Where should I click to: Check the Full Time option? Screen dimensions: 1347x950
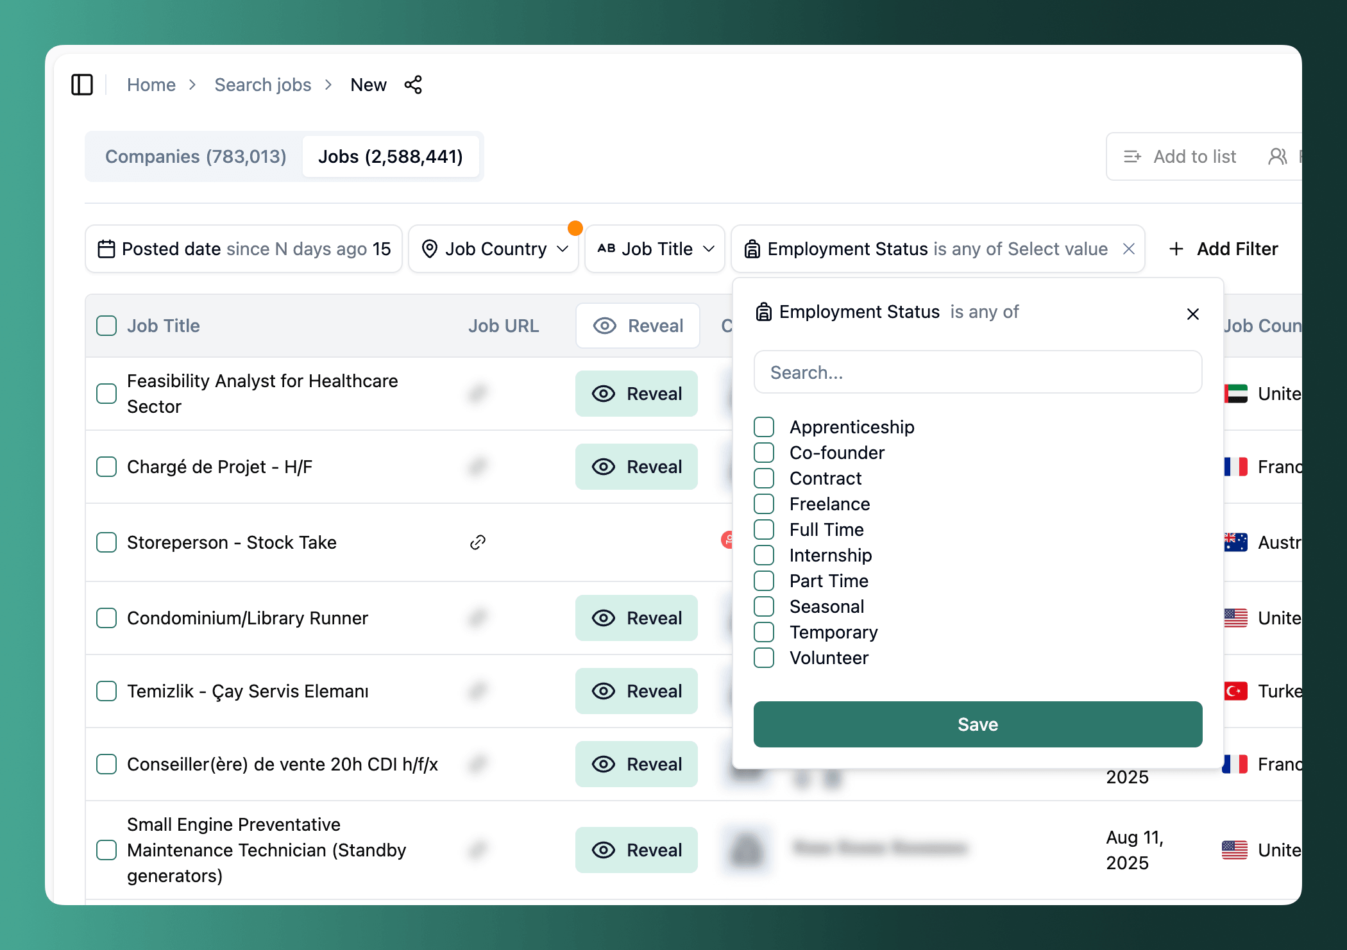pos(764,529)
